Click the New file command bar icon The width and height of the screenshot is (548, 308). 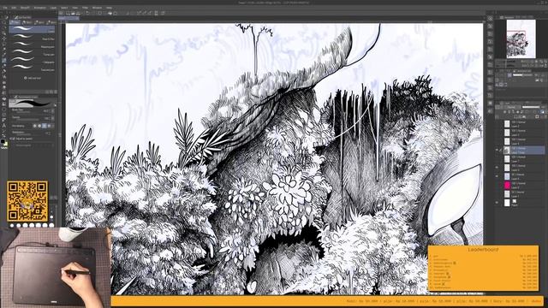(x=68, y=14)
